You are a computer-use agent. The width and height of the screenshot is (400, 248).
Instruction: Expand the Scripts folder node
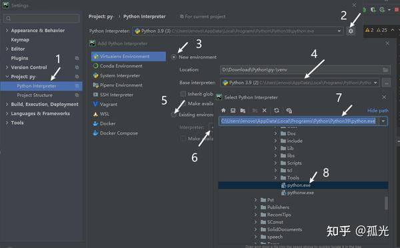pos(275,163)
